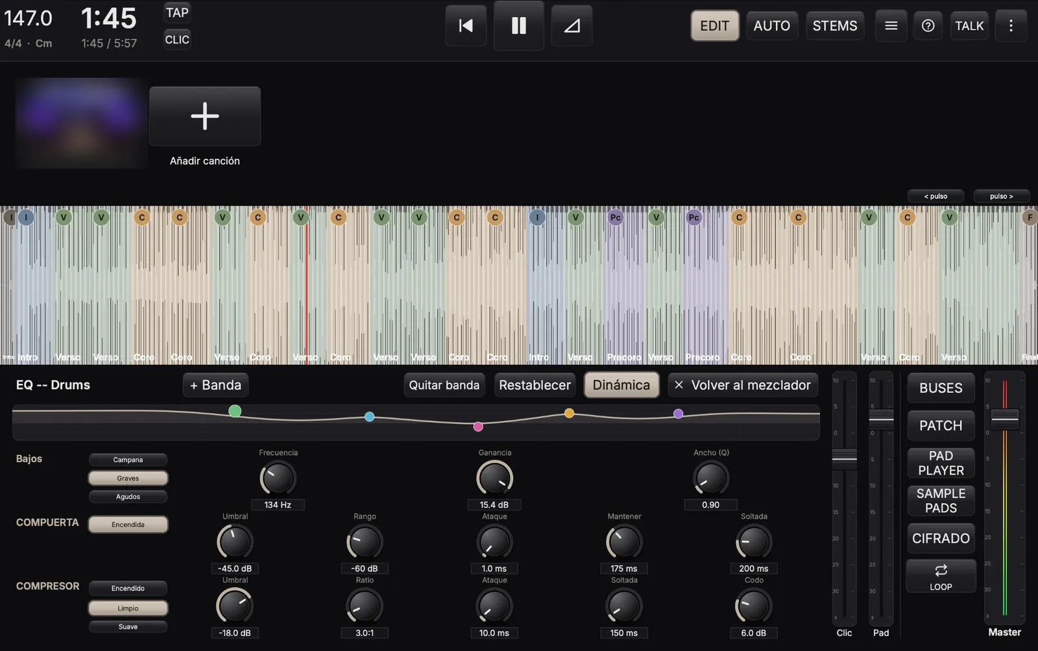1038x651 pixels.
Task: Open the help question mark icon
Action: pos(928,26)
